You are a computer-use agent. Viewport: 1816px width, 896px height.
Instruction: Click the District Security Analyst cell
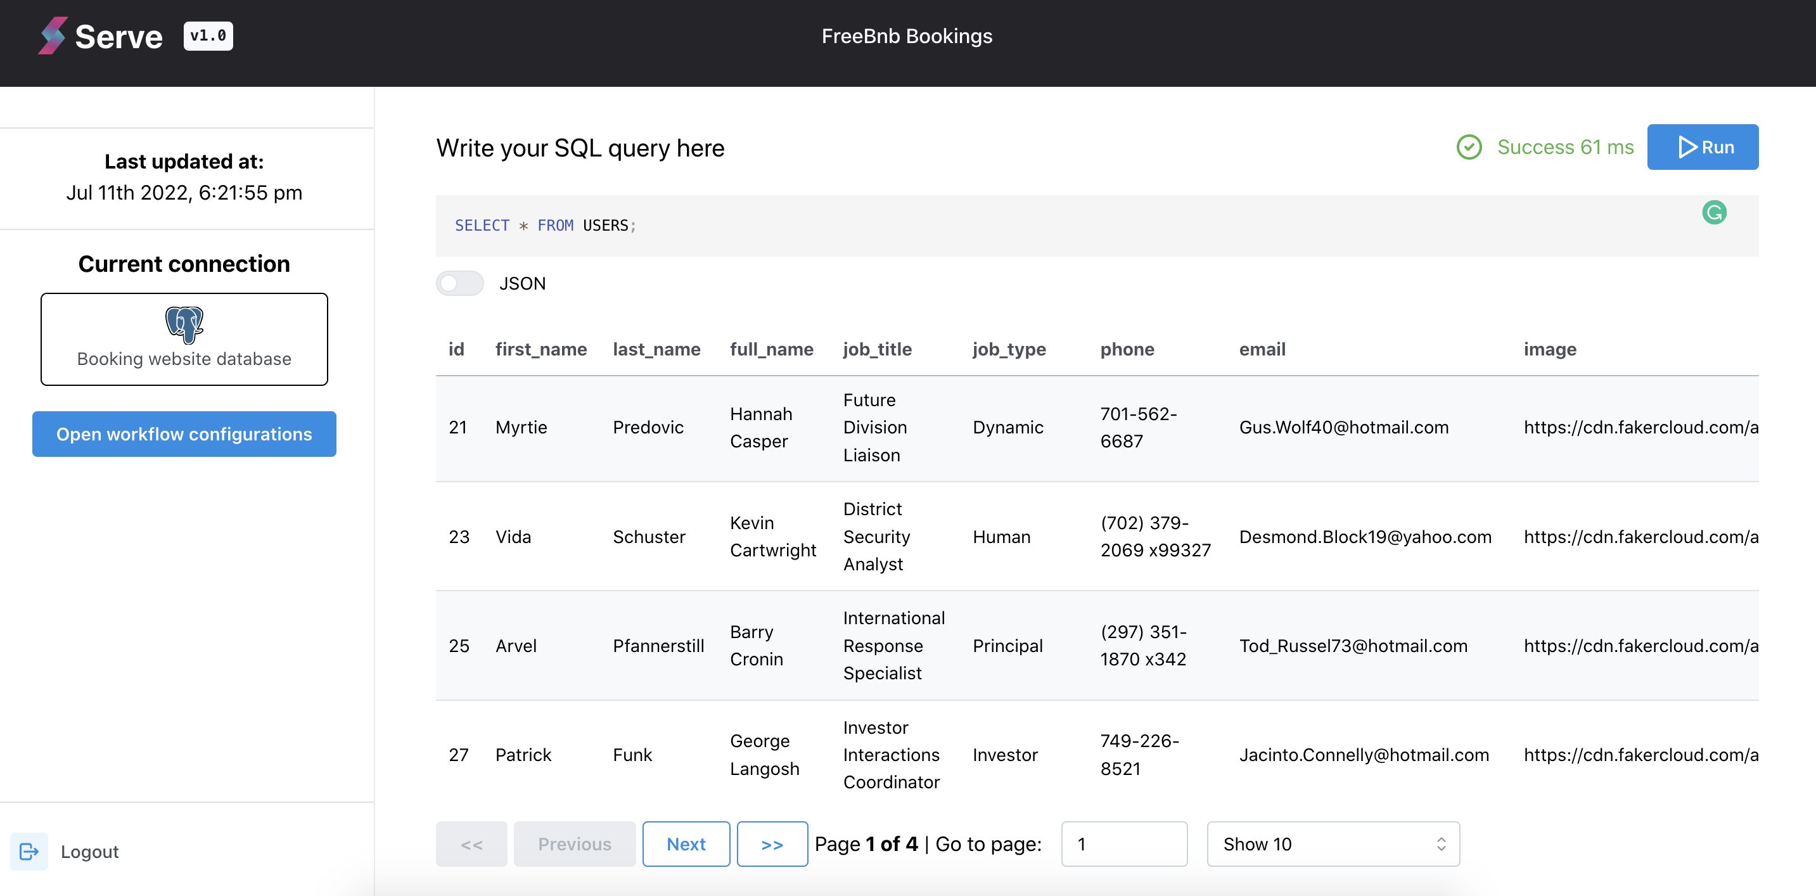tap(876, 537)
